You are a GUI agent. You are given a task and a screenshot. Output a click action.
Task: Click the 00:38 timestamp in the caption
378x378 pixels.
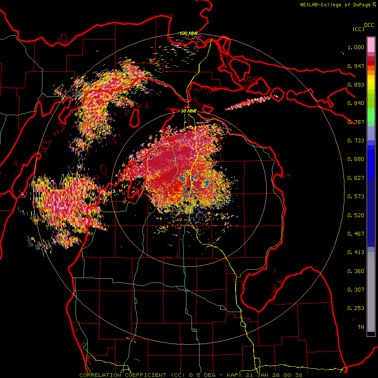point(293,375)
